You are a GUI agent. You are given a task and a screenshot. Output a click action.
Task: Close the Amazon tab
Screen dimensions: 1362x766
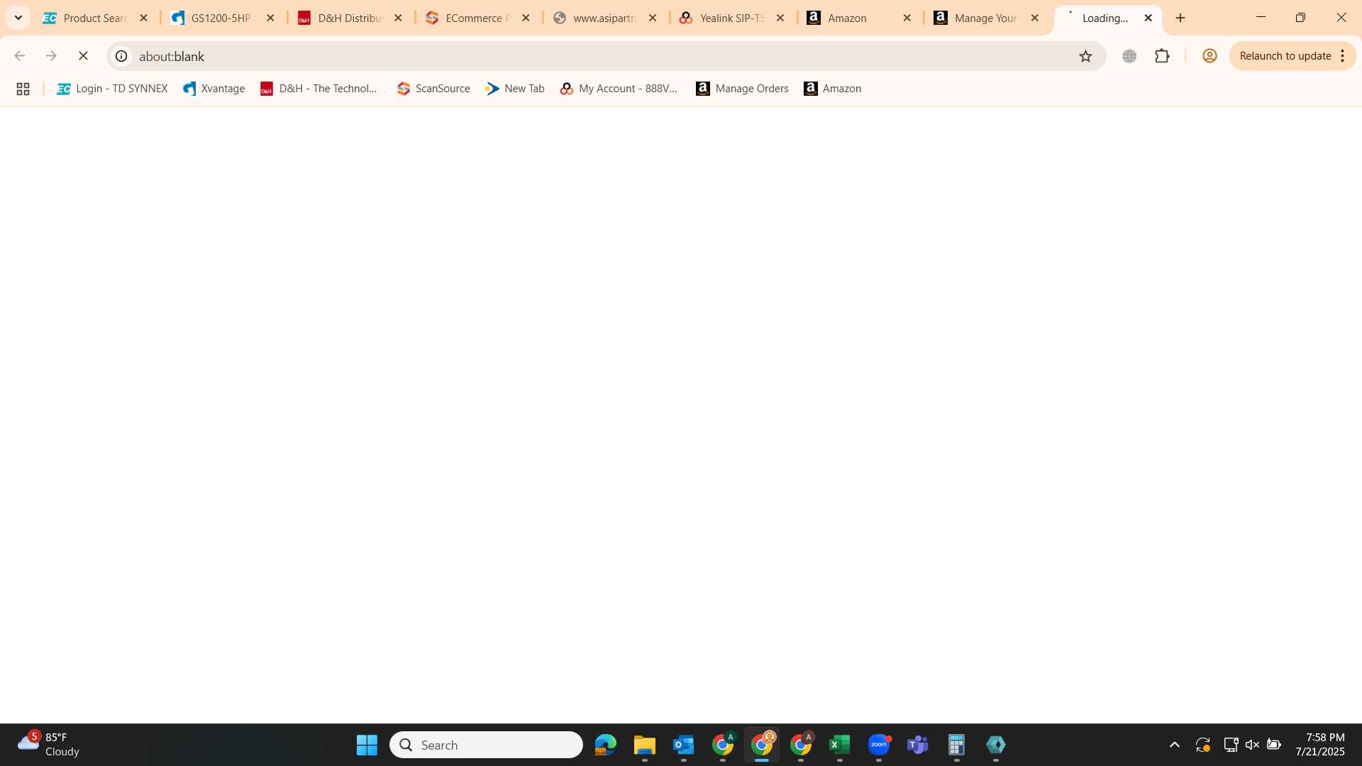[907, 18]
